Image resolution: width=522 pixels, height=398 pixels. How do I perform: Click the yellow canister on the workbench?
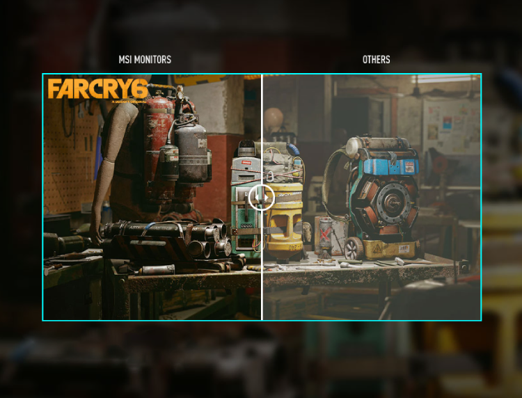pos(284,221)
